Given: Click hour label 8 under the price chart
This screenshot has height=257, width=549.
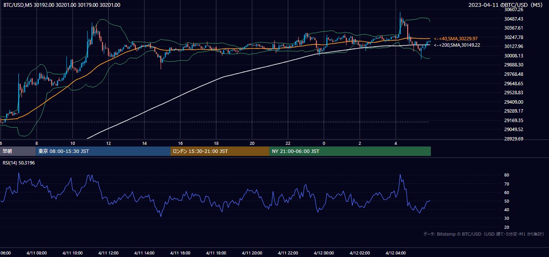Looking at the screenshot, I should point(37,143).
